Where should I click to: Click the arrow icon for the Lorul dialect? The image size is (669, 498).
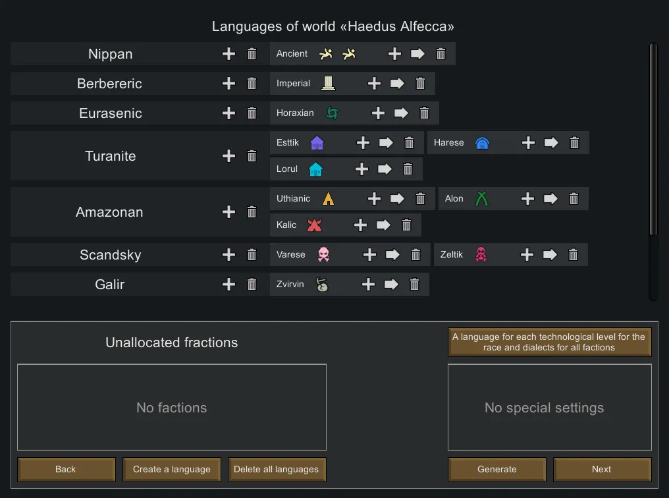coord(385,169)
